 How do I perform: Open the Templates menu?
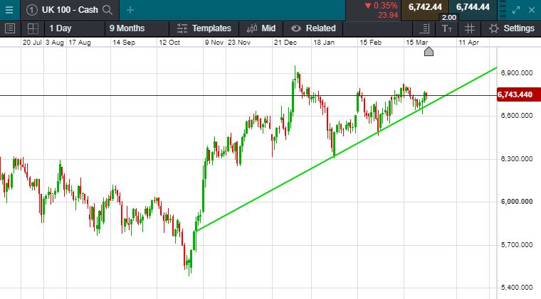coord(204,28)
